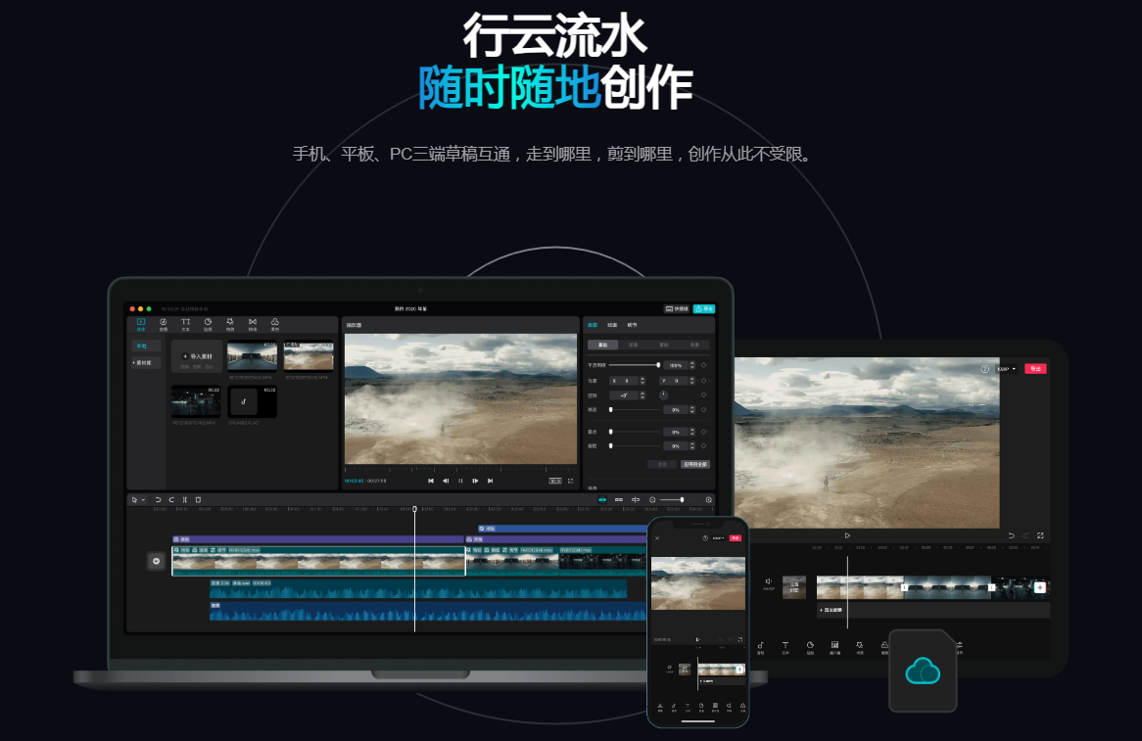Enable the snapping toggle in the timeline toolbar
This screenshot has width=1142, height=741.
coord(603,498)
